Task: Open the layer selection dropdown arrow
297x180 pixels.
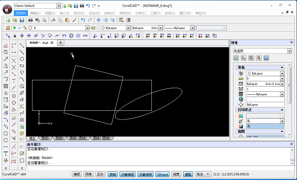Action: tap(87, 28)
